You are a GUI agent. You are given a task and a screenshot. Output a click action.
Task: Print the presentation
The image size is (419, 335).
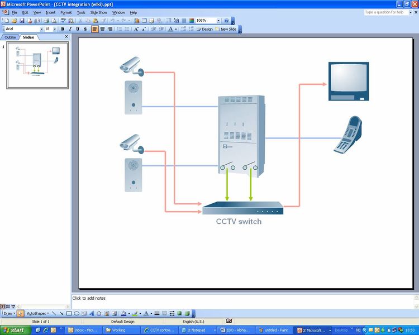coord(46,21)
